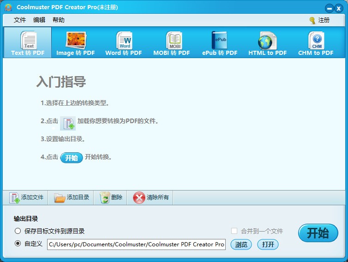Viewport: 348px width, 262px height.
Task: Choose the CHM to PDF converter
Action: [x=316, y=42]
